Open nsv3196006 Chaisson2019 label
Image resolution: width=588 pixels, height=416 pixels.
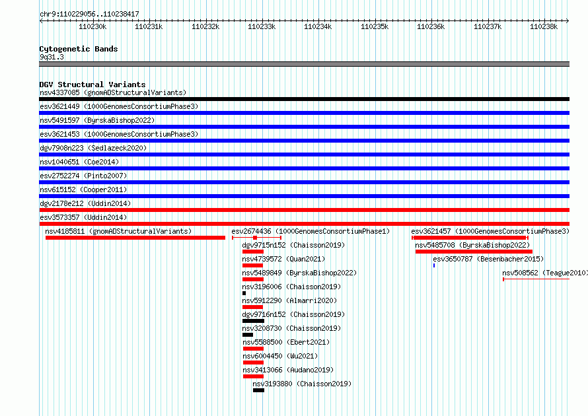[x=291, y=287]
